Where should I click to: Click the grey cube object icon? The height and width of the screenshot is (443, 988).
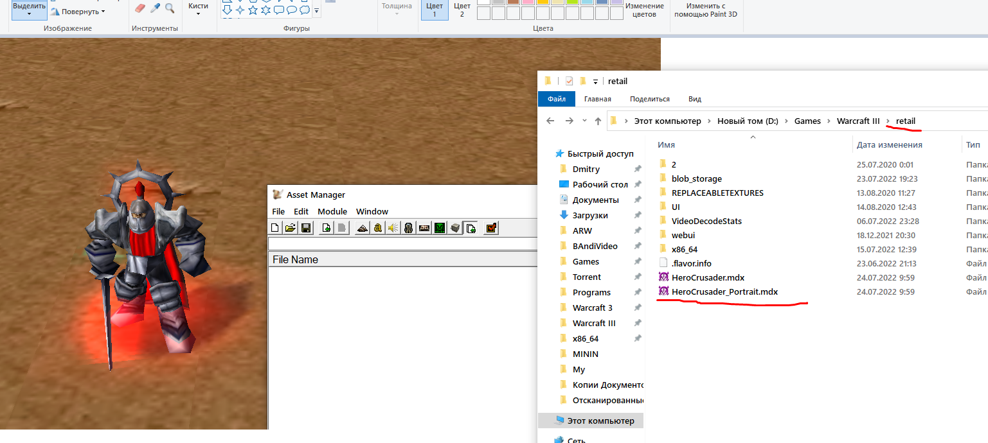(x=455, y=227)
